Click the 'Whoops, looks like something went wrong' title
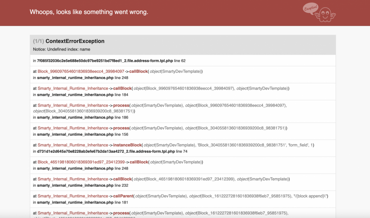The image size is (370, 218). 89,12
